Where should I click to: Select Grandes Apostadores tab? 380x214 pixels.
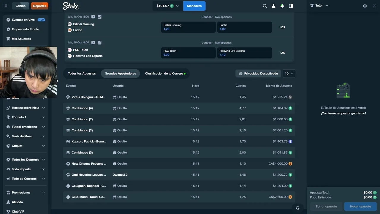coord(120,73)
